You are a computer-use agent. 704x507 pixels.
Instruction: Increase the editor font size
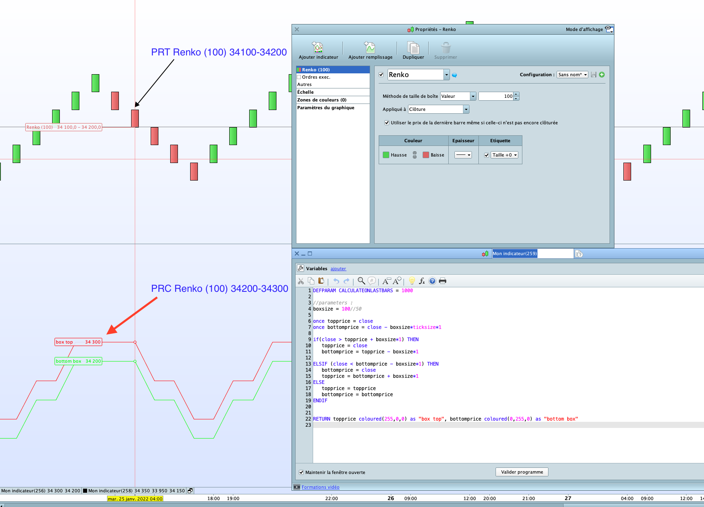coord(397,281)
